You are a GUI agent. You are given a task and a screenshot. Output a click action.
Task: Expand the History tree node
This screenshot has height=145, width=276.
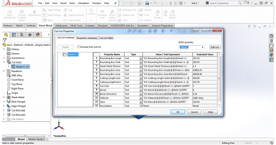[4, 49]
